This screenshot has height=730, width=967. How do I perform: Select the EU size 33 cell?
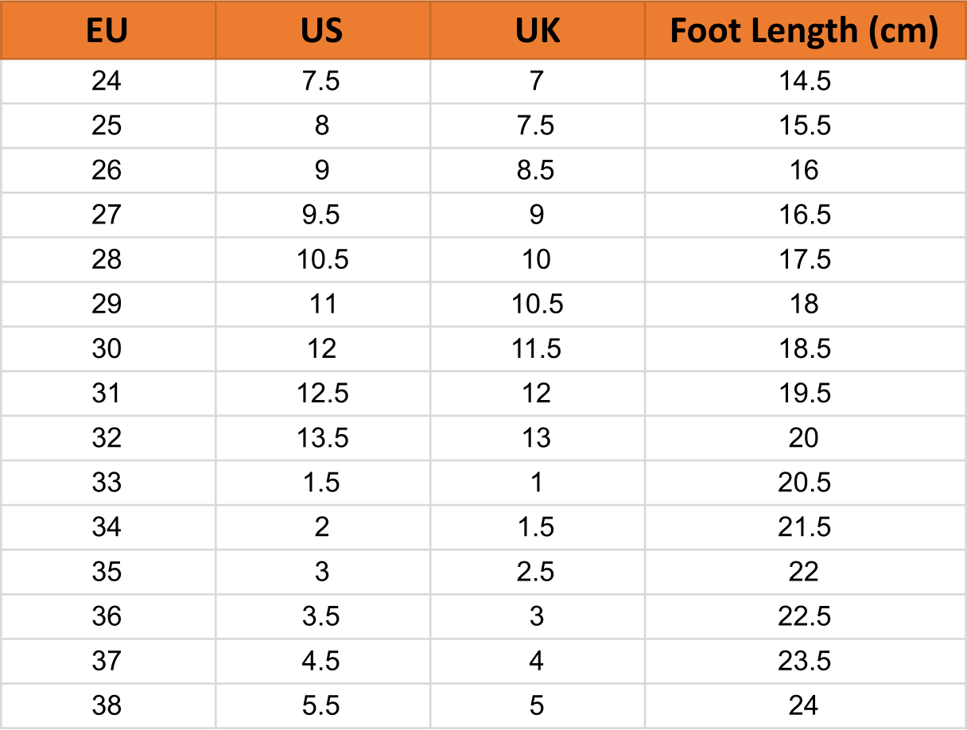pyautogui.click(x=107, y=482)
